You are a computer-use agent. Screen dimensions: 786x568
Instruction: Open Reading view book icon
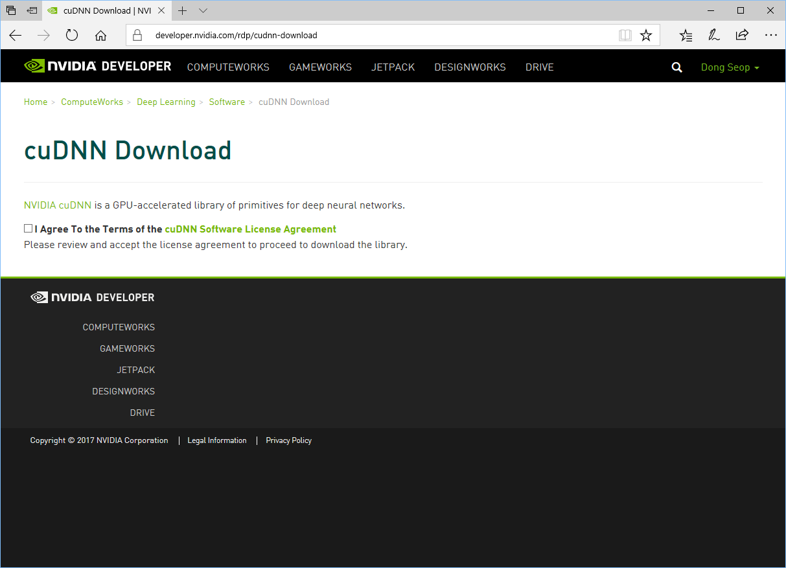pos(625,36)
